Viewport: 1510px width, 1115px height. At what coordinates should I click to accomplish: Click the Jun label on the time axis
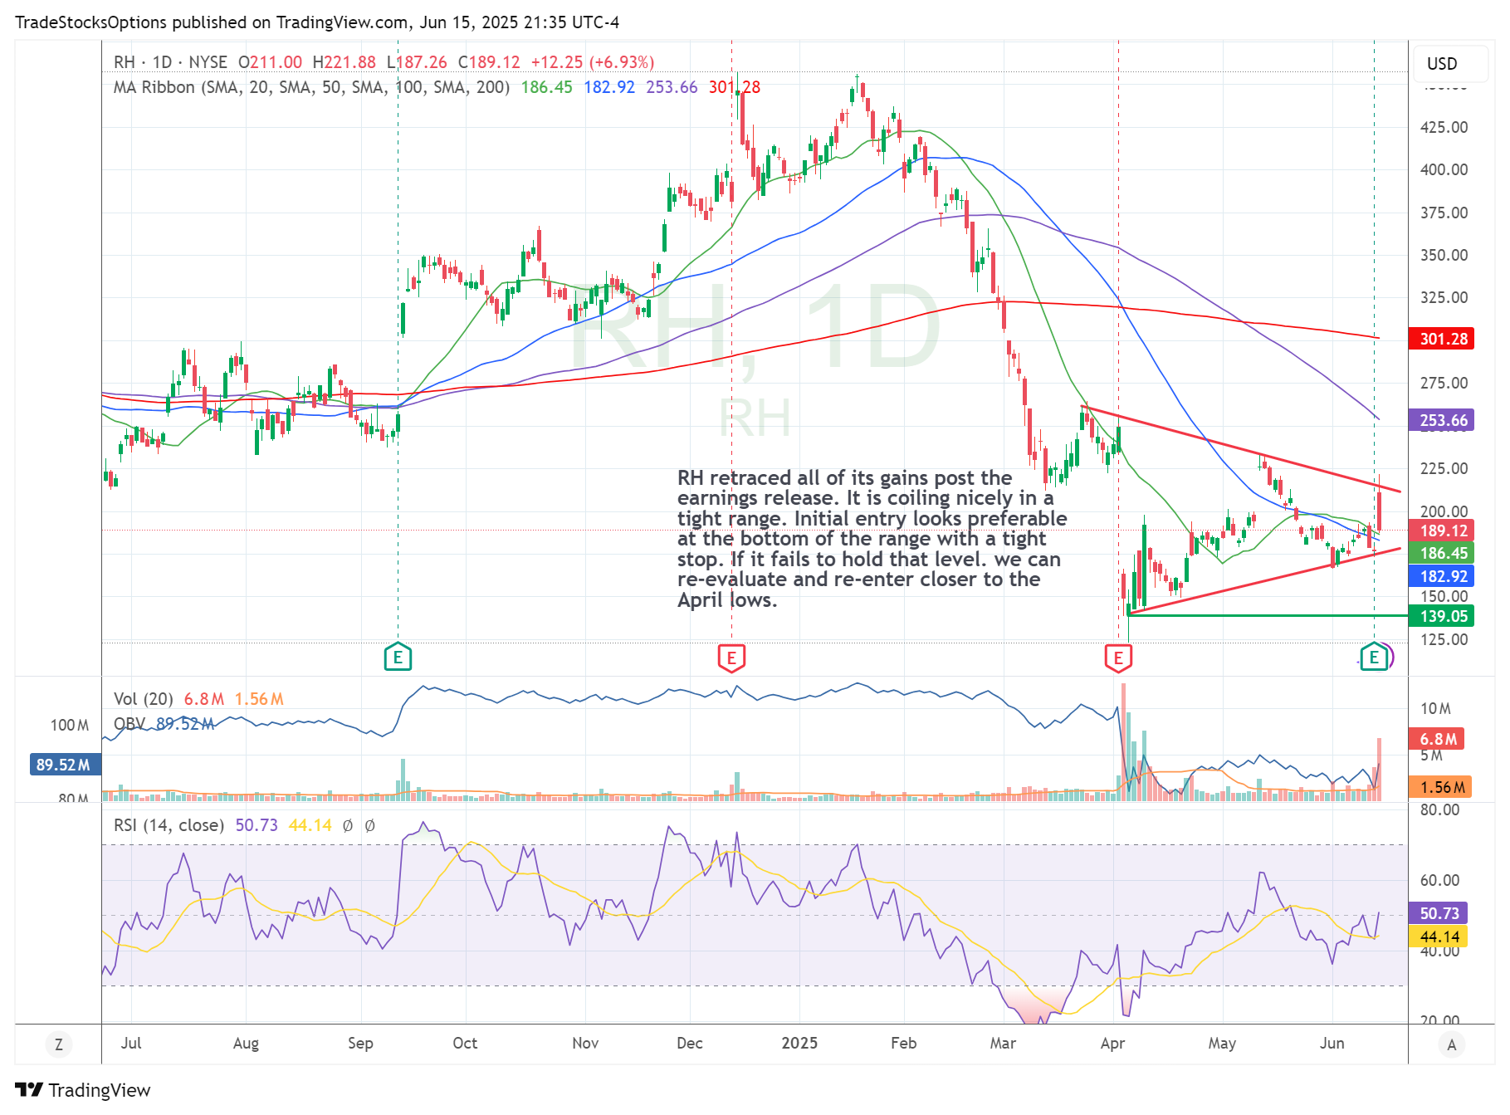coord(1332,1044)
